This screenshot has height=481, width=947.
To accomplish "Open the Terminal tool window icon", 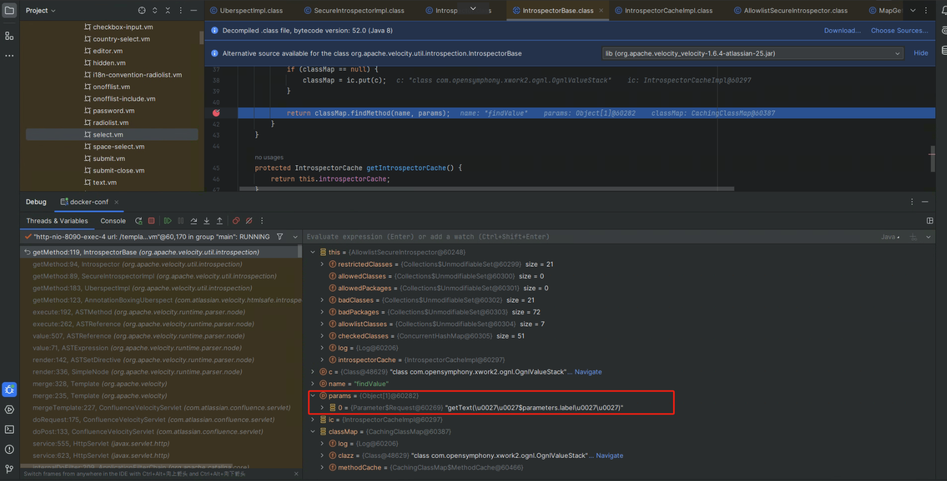I will (9, 430).
